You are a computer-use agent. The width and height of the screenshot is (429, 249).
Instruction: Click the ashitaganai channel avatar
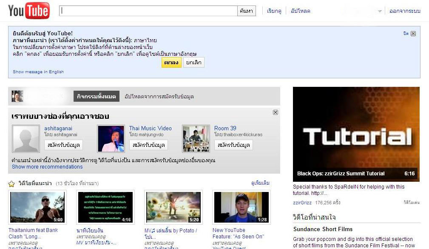click(x=26, y=139)
